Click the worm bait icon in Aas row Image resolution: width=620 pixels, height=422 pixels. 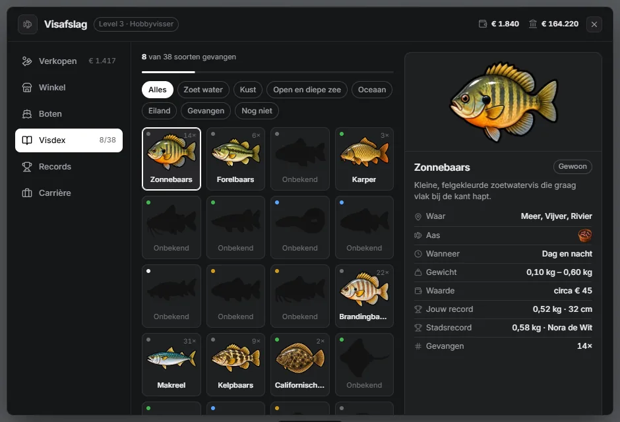pos(585,235)
